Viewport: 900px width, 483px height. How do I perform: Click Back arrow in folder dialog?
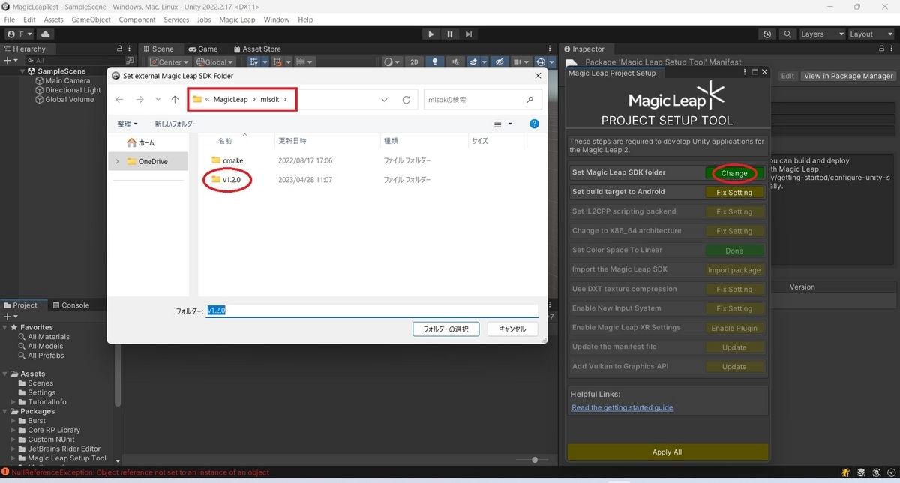tap(120, 99)
